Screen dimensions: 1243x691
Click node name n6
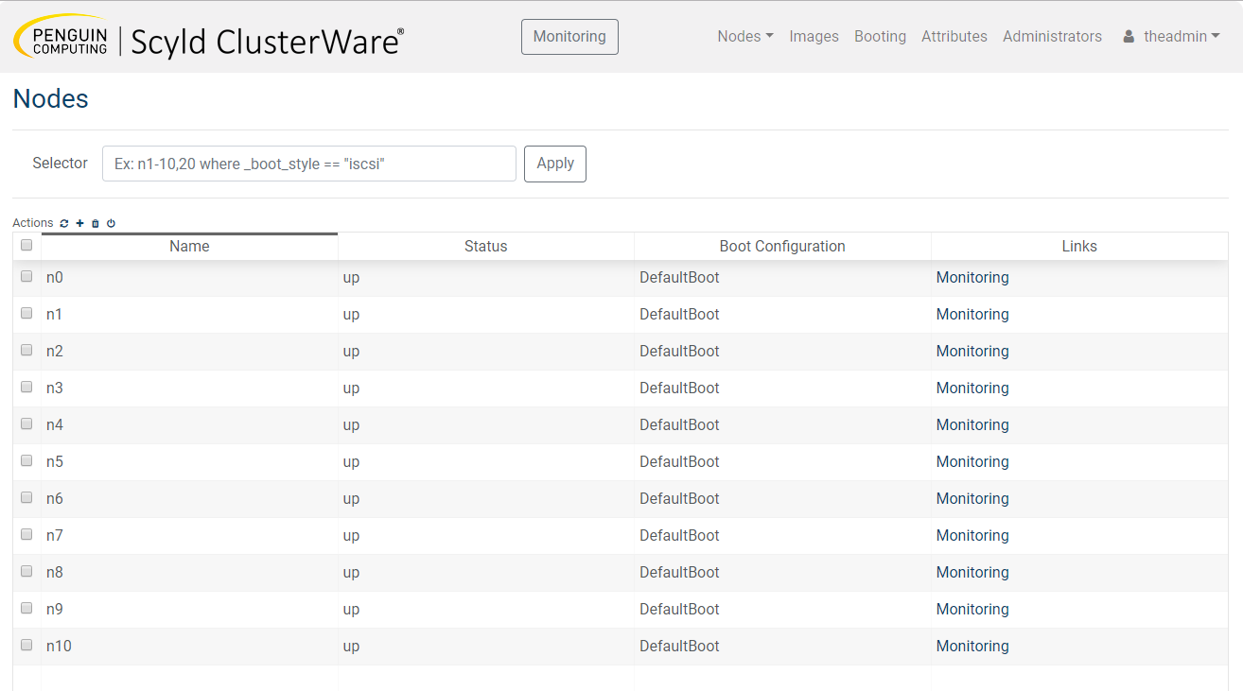click(55, 499)
